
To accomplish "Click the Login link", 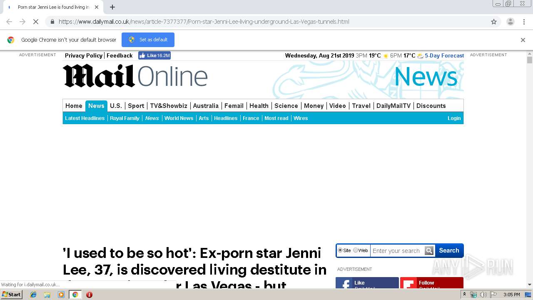I will click(x=454, y=118).
